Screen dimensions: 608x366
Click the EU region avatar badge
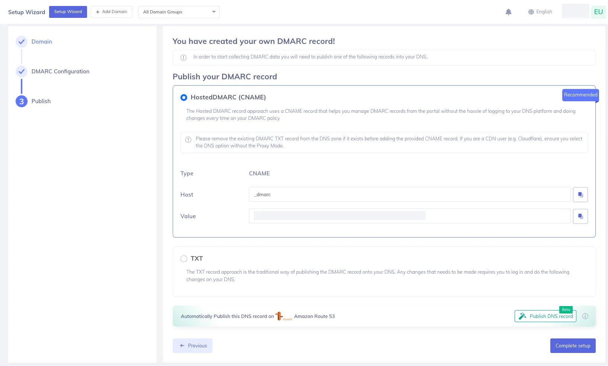[598, 12]
